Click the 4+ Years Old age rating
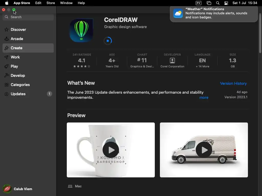The width and height of the screenshot is (262, 196). [112, 60]
